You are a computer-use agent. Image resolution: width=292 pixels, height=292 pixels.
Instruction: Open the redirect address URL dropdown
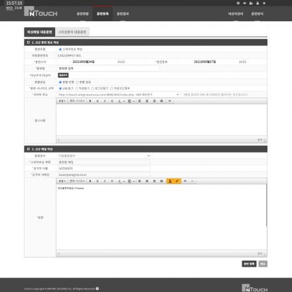click(x=118, y=95)
